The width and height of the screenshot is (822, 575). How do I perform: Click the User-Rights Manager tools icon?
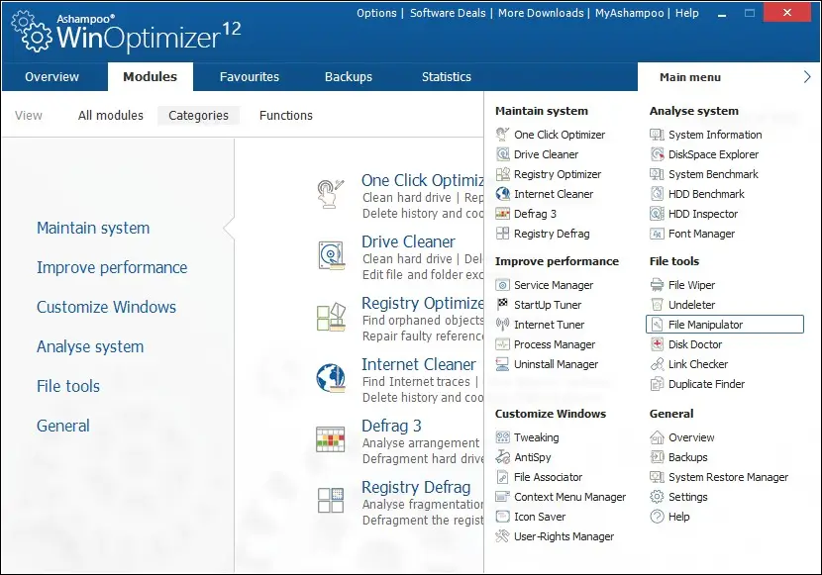(502, 536)
